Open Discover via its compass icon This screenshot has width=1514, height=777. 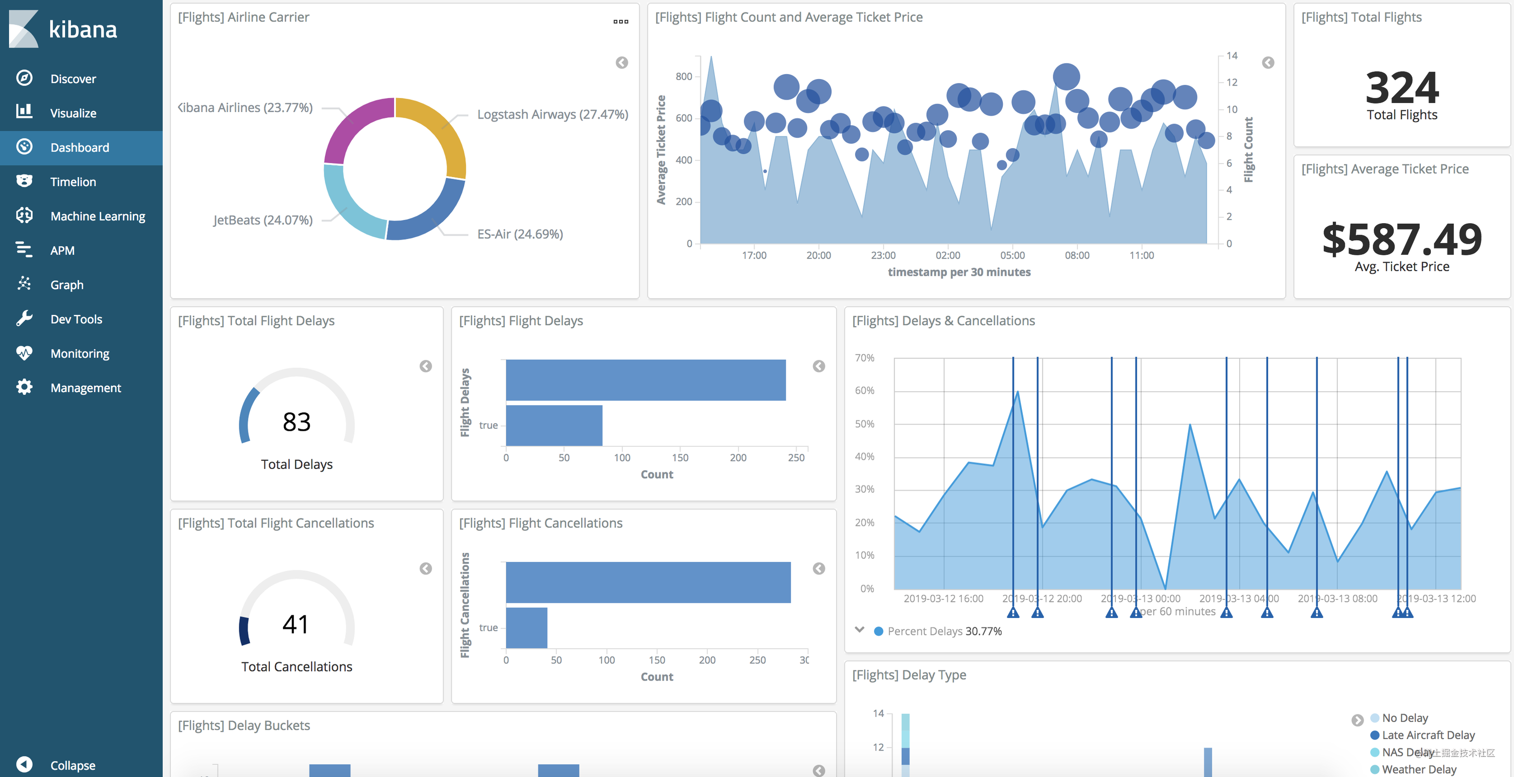(24, 78)
